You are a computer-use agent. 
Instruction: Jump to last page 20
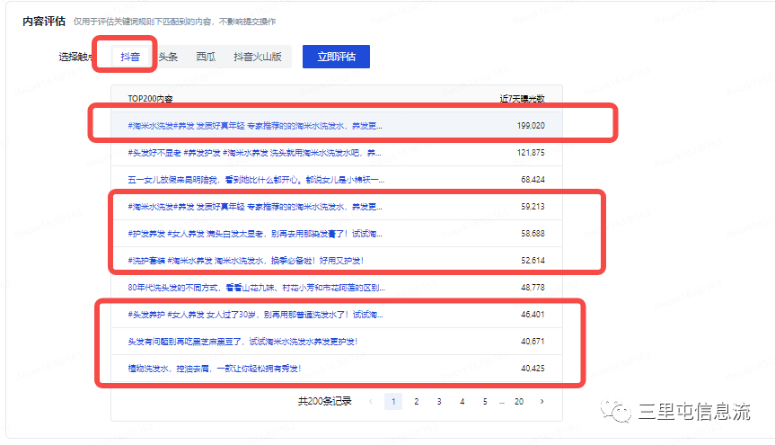coord(519,401)
